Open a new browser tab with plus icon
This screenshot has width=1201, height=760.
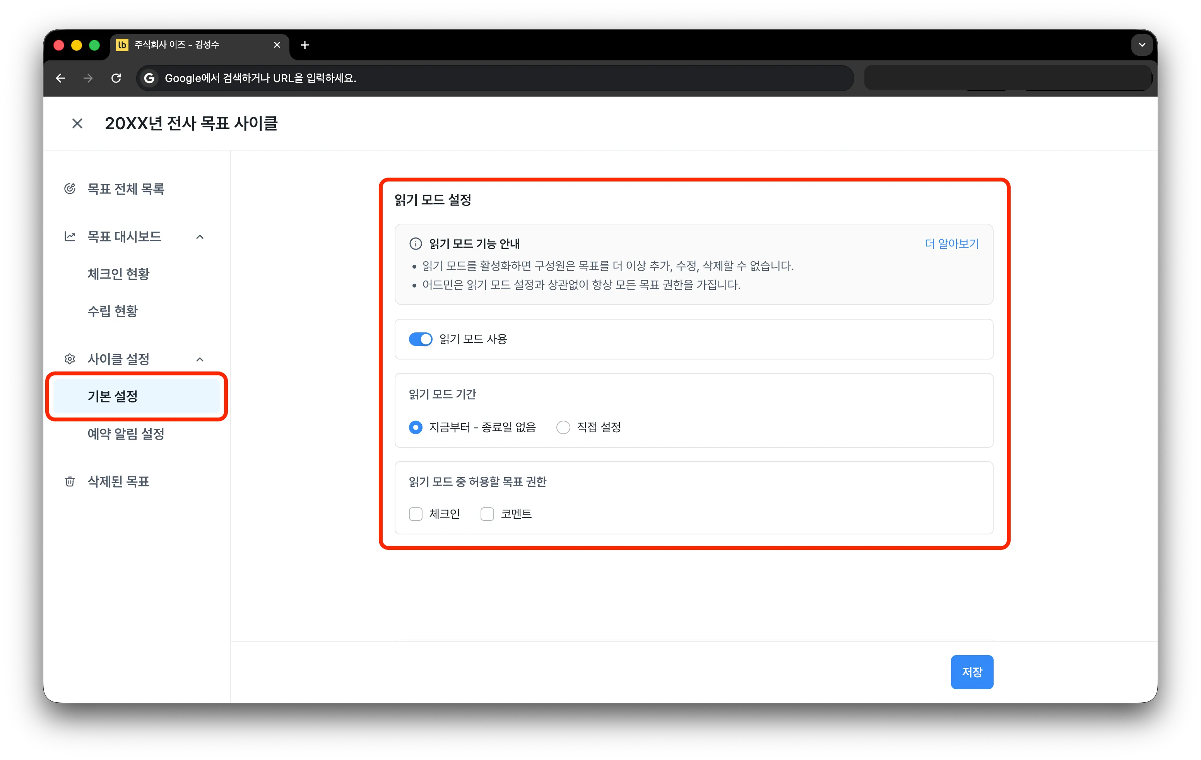305,45
